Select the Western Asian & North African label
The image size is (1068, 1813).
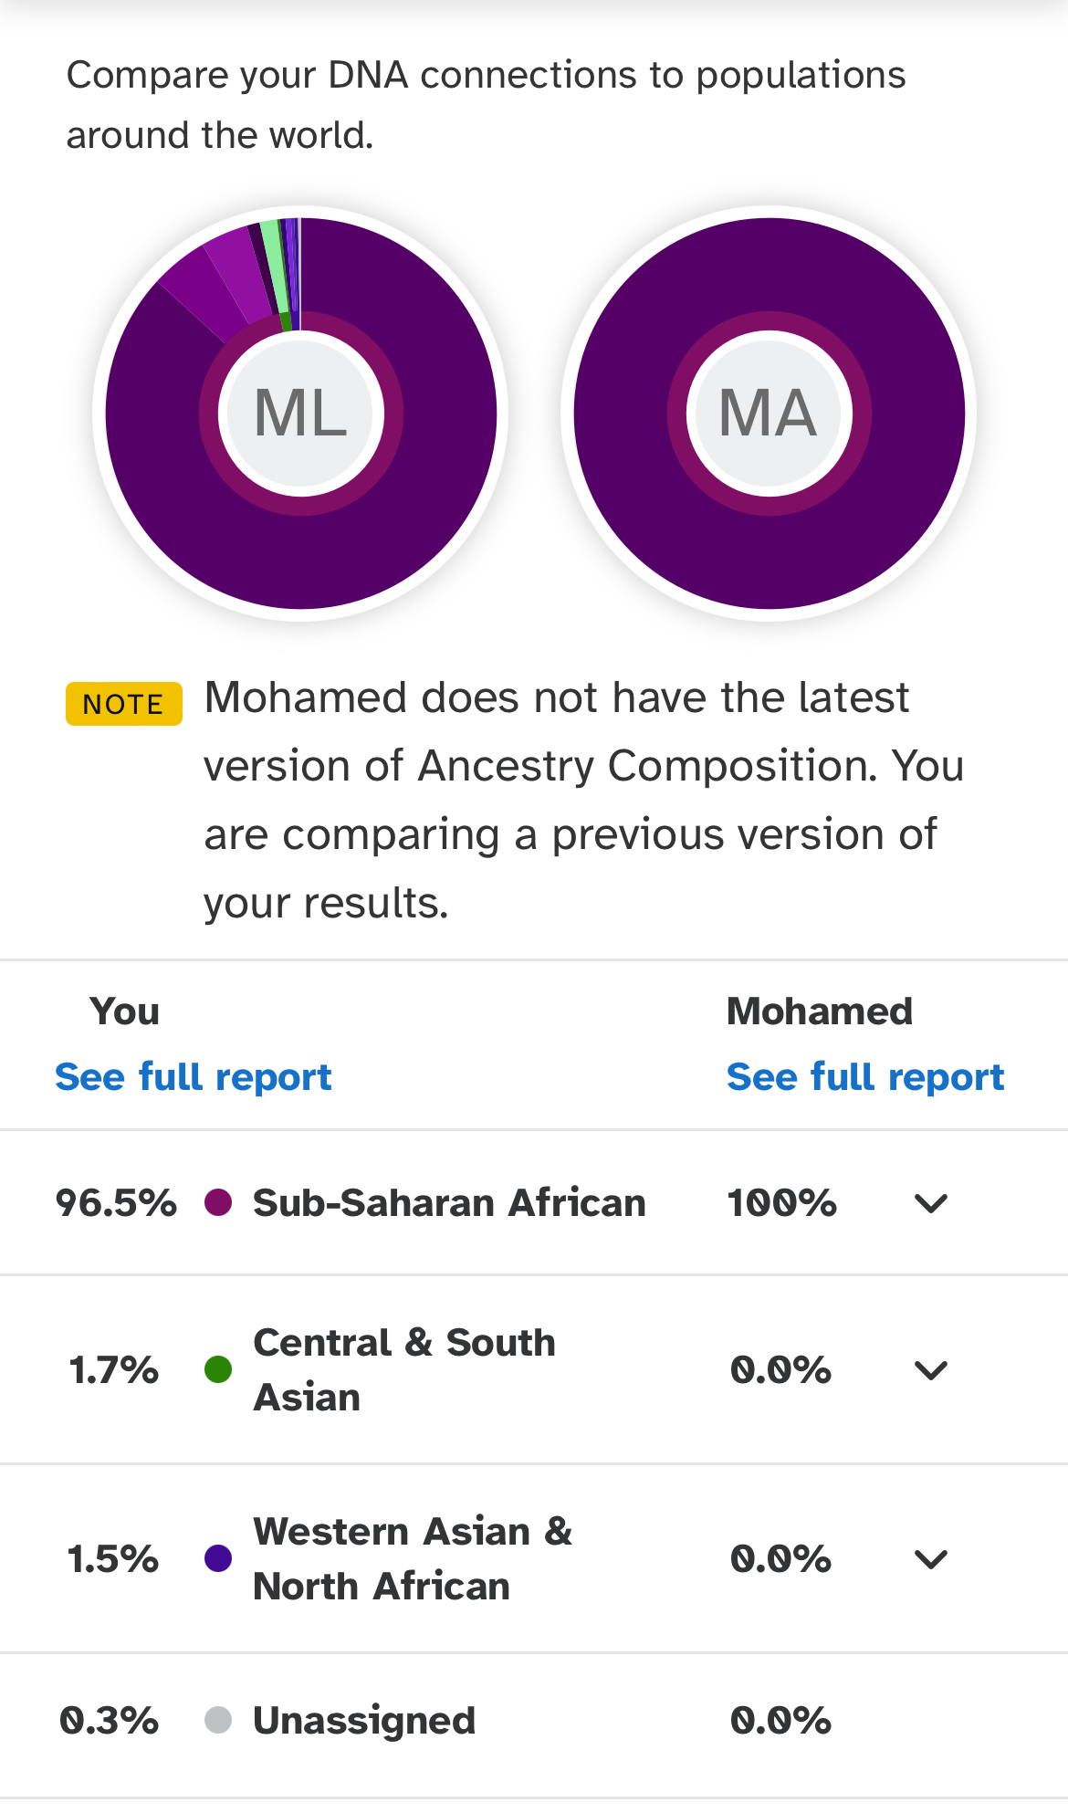(x=413, y=1558)
